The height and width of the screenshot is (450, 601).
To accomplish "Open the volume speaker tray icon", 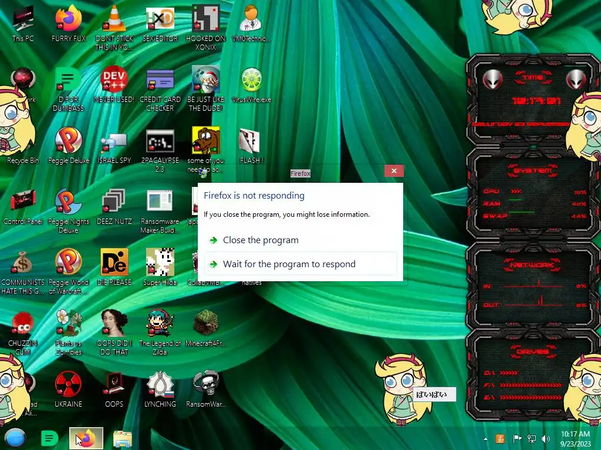I will (x=546, y=439).
